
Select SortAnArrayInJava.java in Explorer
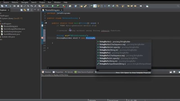click(x=12, y=32)
